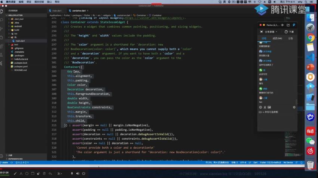Select the rectangle shape annotation tool

point(33,174)
